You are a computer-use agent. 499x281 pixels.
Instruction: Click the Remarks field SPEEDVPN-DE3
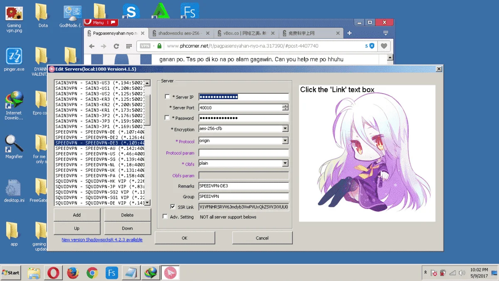(244, 186)
